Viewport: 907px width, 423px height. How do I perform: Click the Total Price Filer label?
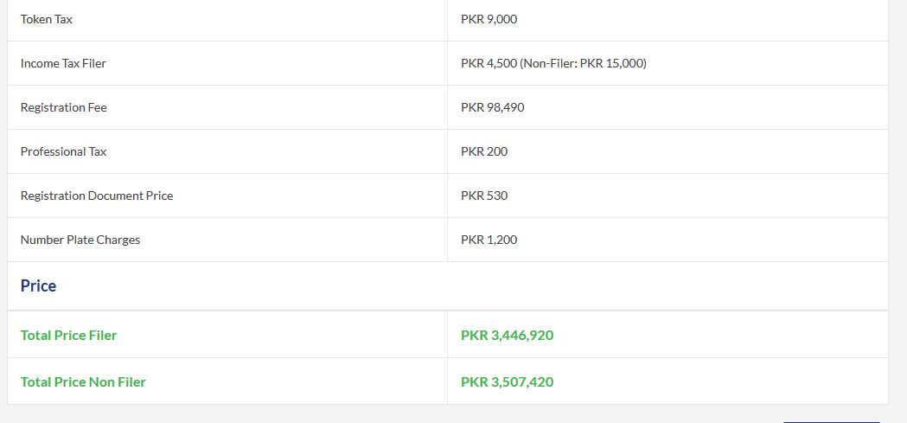tap(68, 335)
